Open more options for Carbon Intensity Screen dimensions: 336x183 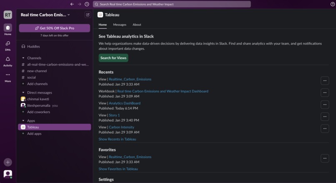click(325, 129)
